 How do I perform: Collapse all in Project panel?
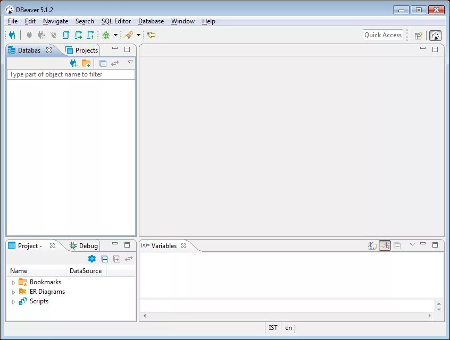[x=104, y=259]
